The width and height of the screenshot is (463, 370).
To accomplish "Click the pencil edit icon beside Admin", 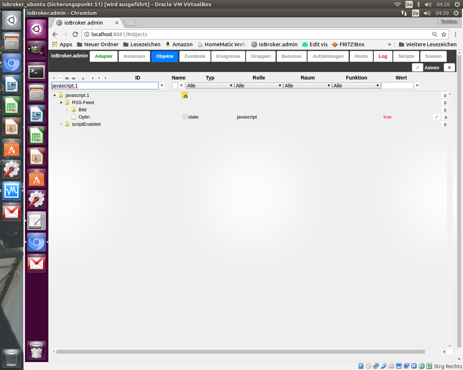I will coord(417,68).
